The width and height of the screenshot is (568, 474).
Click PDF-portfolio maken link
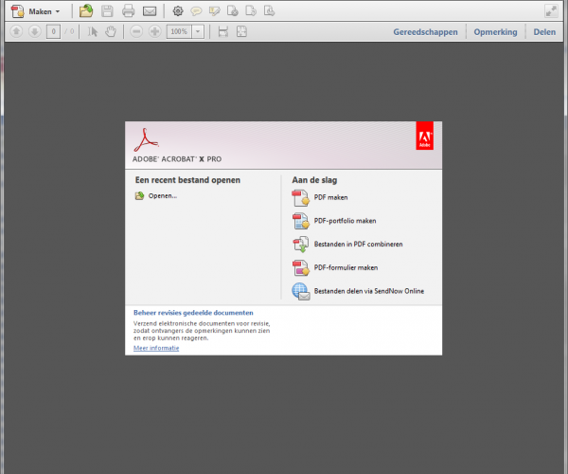345,221
